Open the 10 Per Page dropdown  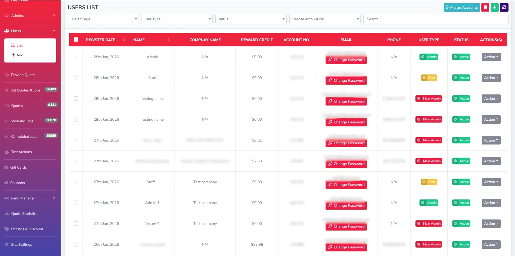103,19
